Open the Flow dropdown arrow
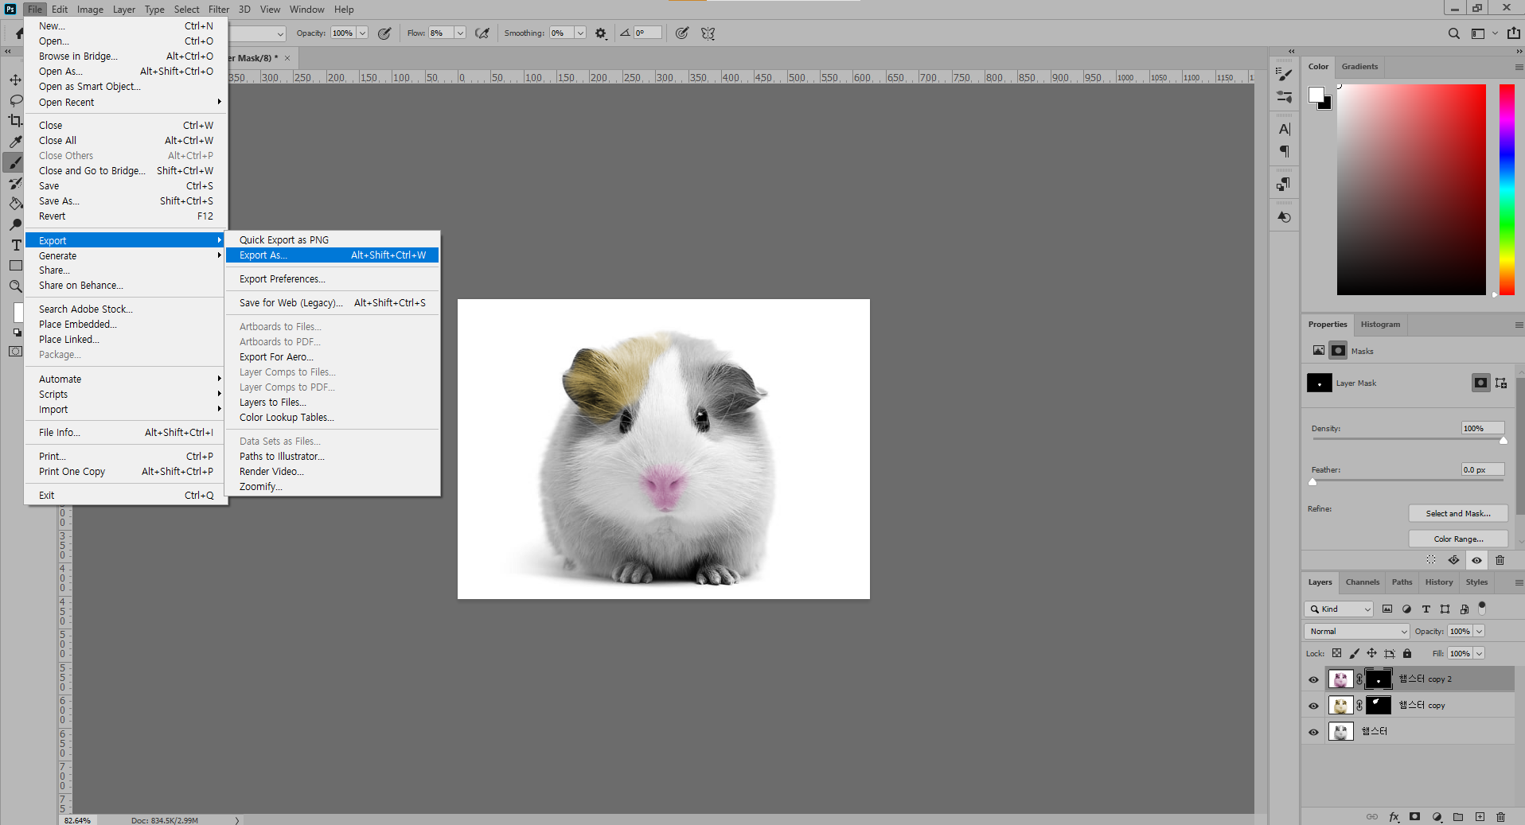This screenshot has height=825, width=1525. click(x=460, y=33)
